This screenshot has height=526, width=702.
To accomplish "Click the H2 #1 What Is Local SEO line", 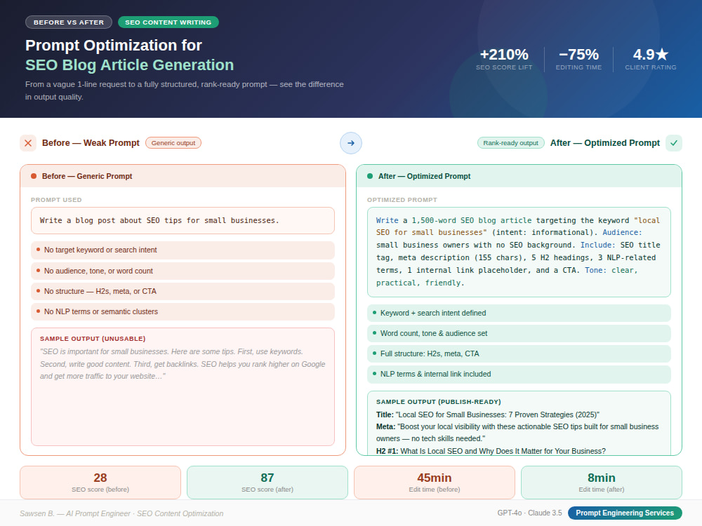I will pos(491,451).
